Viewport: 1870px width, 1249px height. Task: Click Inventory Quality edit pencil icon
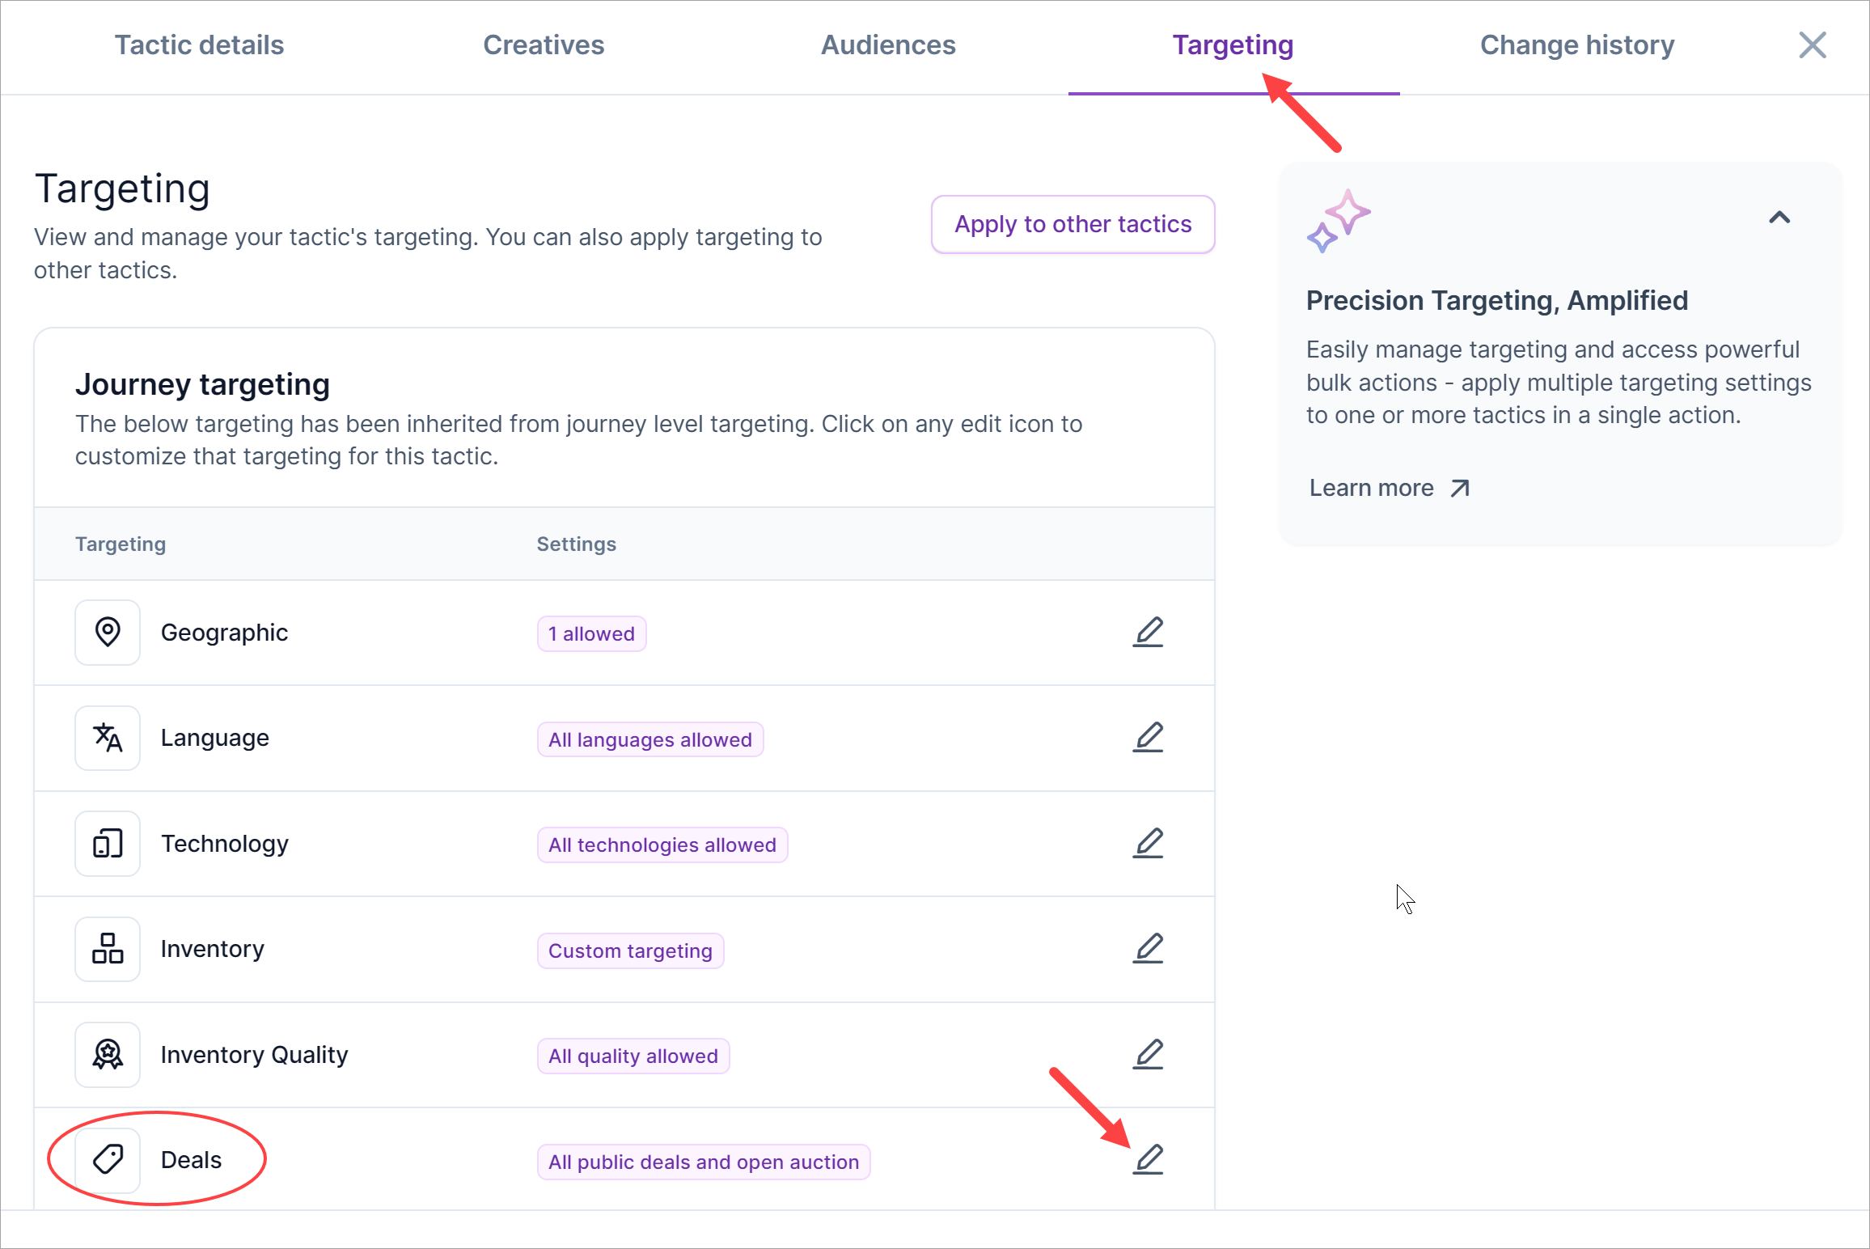coord(1148,1055)
